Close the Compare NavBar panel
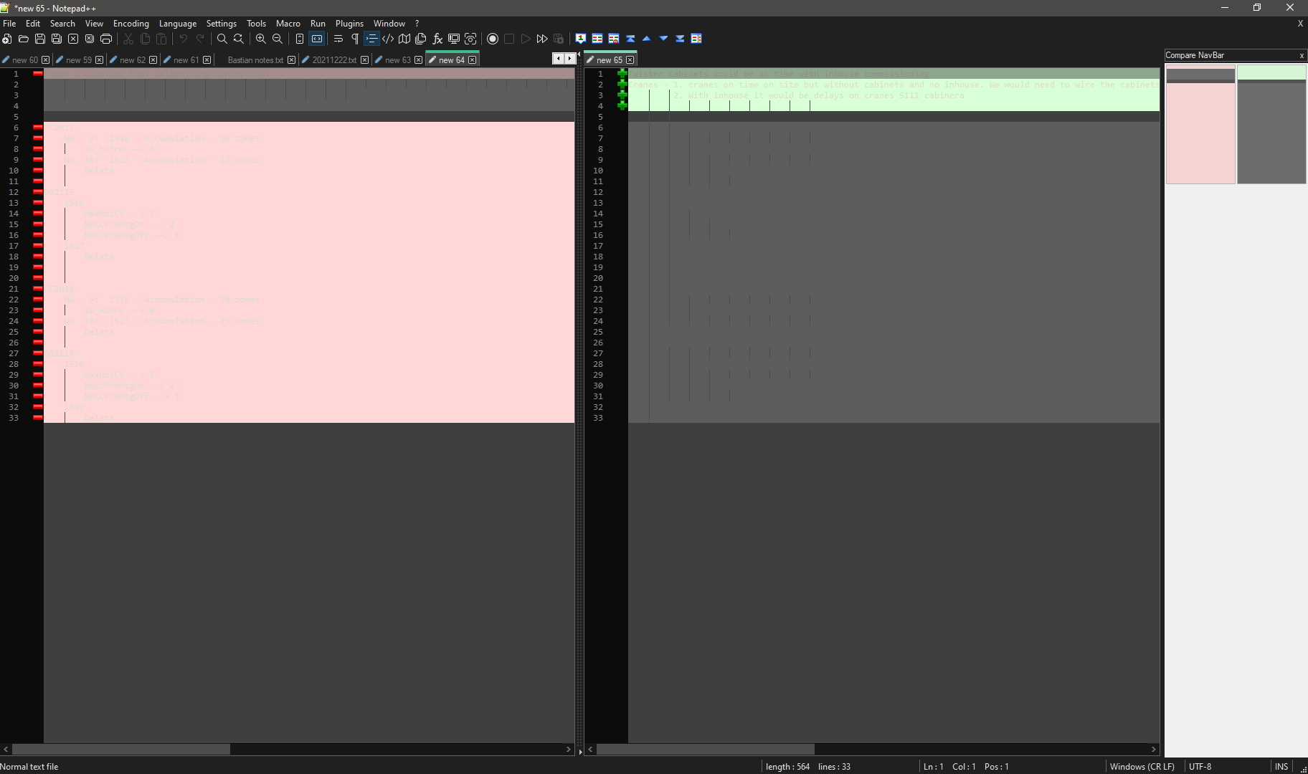The height and width of the screenshot is (774, 1308). point(1302,55)
